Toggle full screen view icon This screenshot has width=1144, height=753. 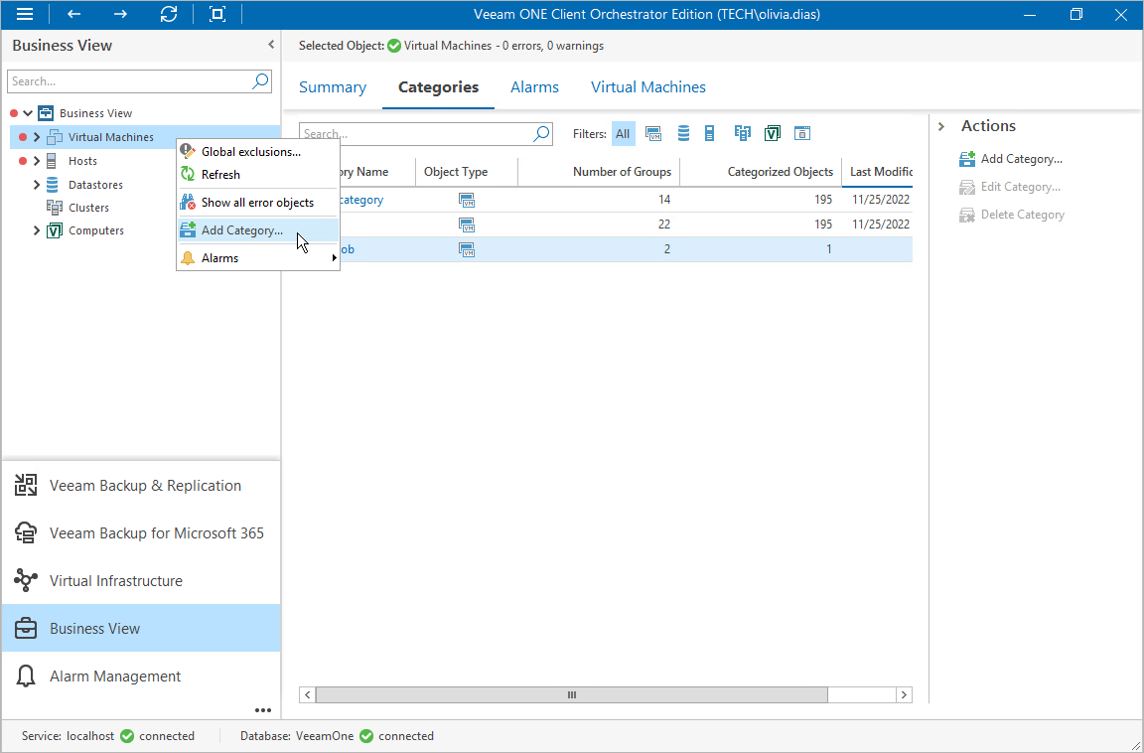[x=216, y=14]
